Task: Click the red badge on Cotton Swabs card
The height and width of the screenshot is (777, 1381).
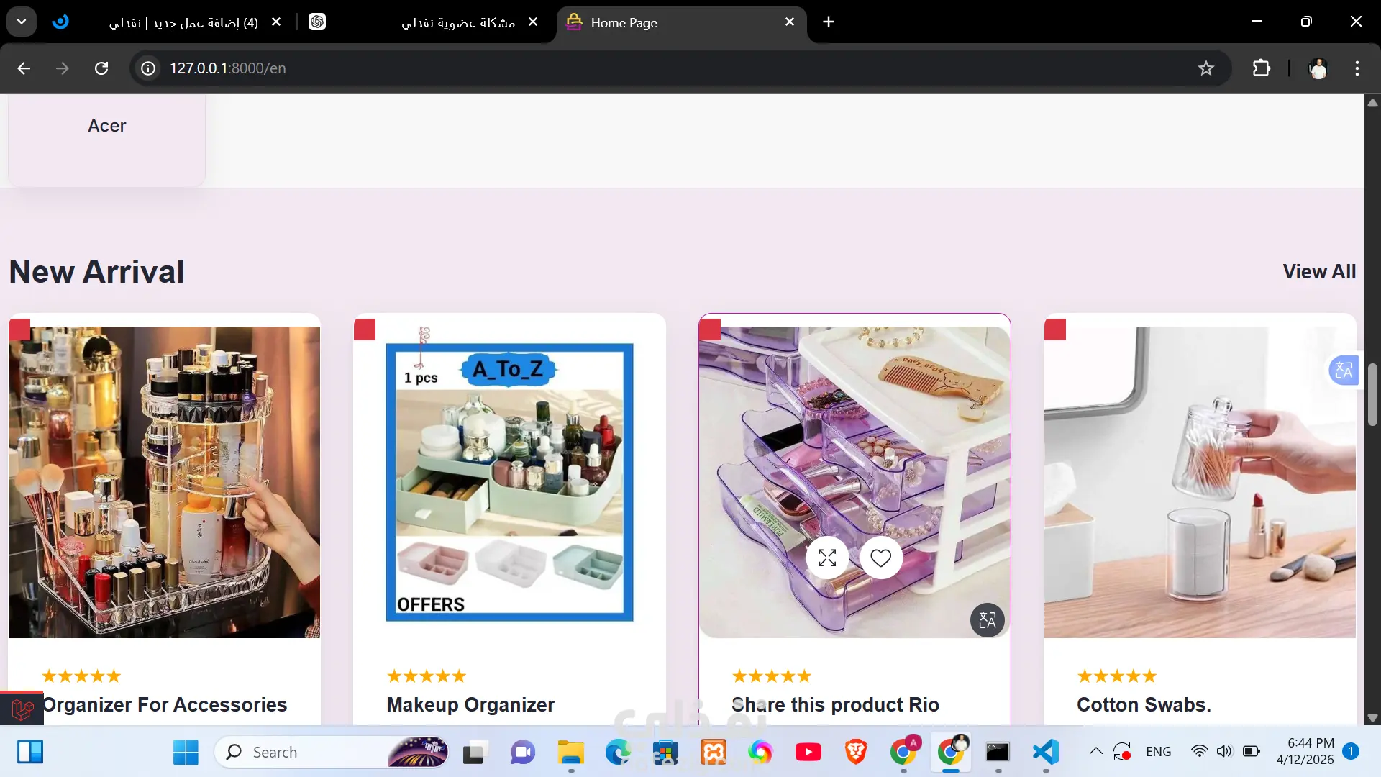Action: (1055, 330)
